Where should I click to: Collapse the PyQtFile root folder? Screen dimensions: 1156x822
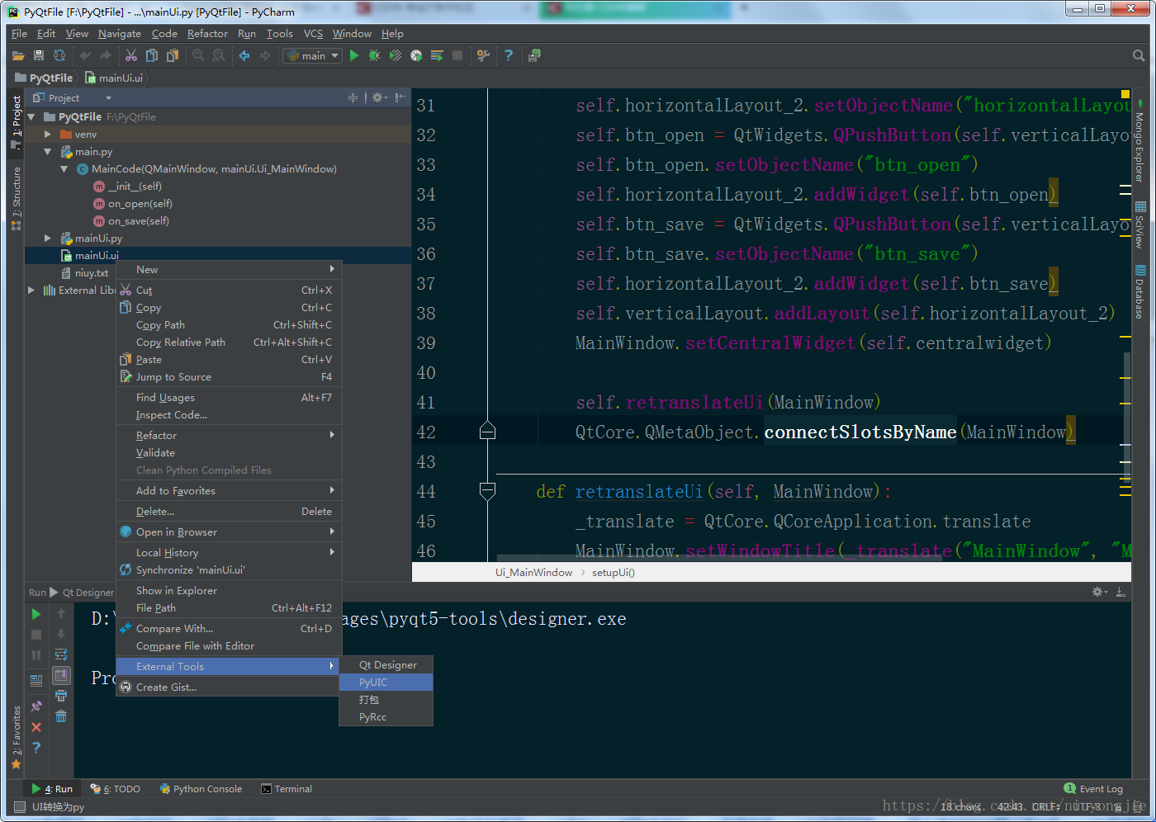31,117
